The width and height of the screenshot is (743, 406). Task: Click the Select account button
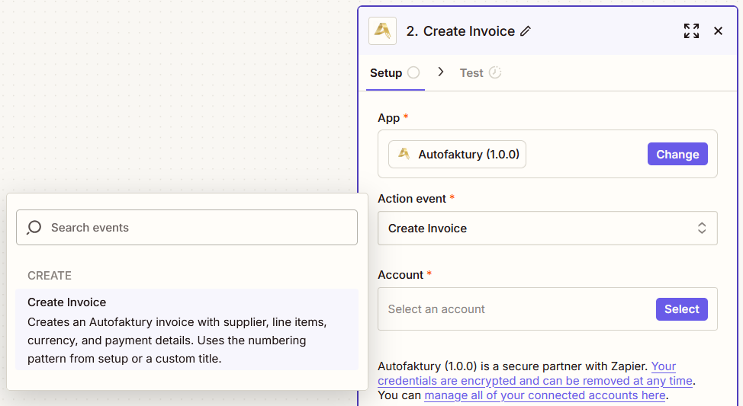coord(682,309)
